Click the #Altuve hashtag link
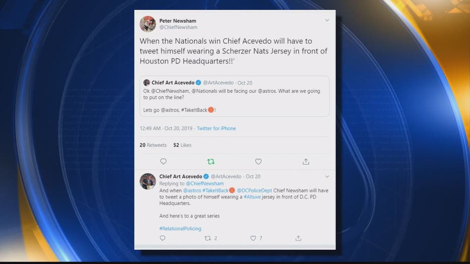This screenshot has width=470, height=264. (x=252, y=196)
